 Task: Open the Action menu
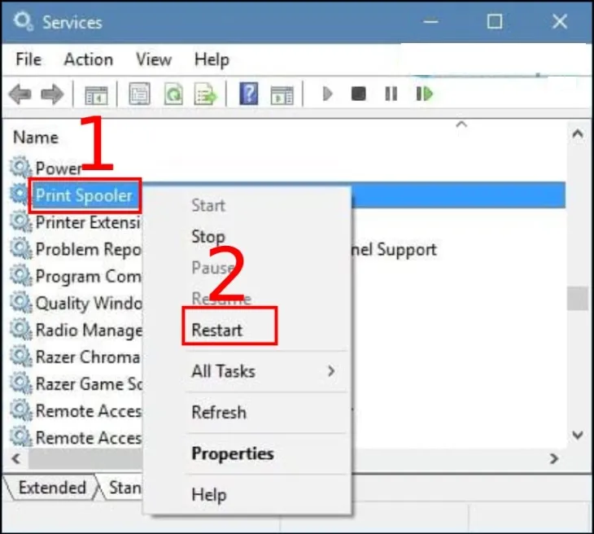(x=88, y=59)
